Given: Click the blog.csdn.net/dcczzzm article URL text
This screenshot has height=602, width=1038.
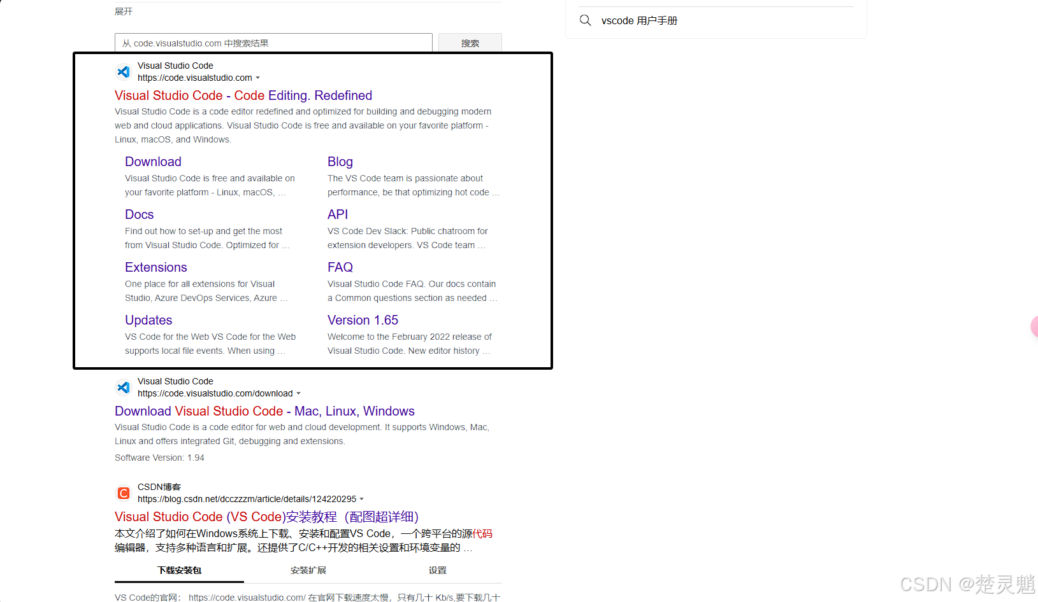Looking at the screenshot, I should [x=247, y=499].
